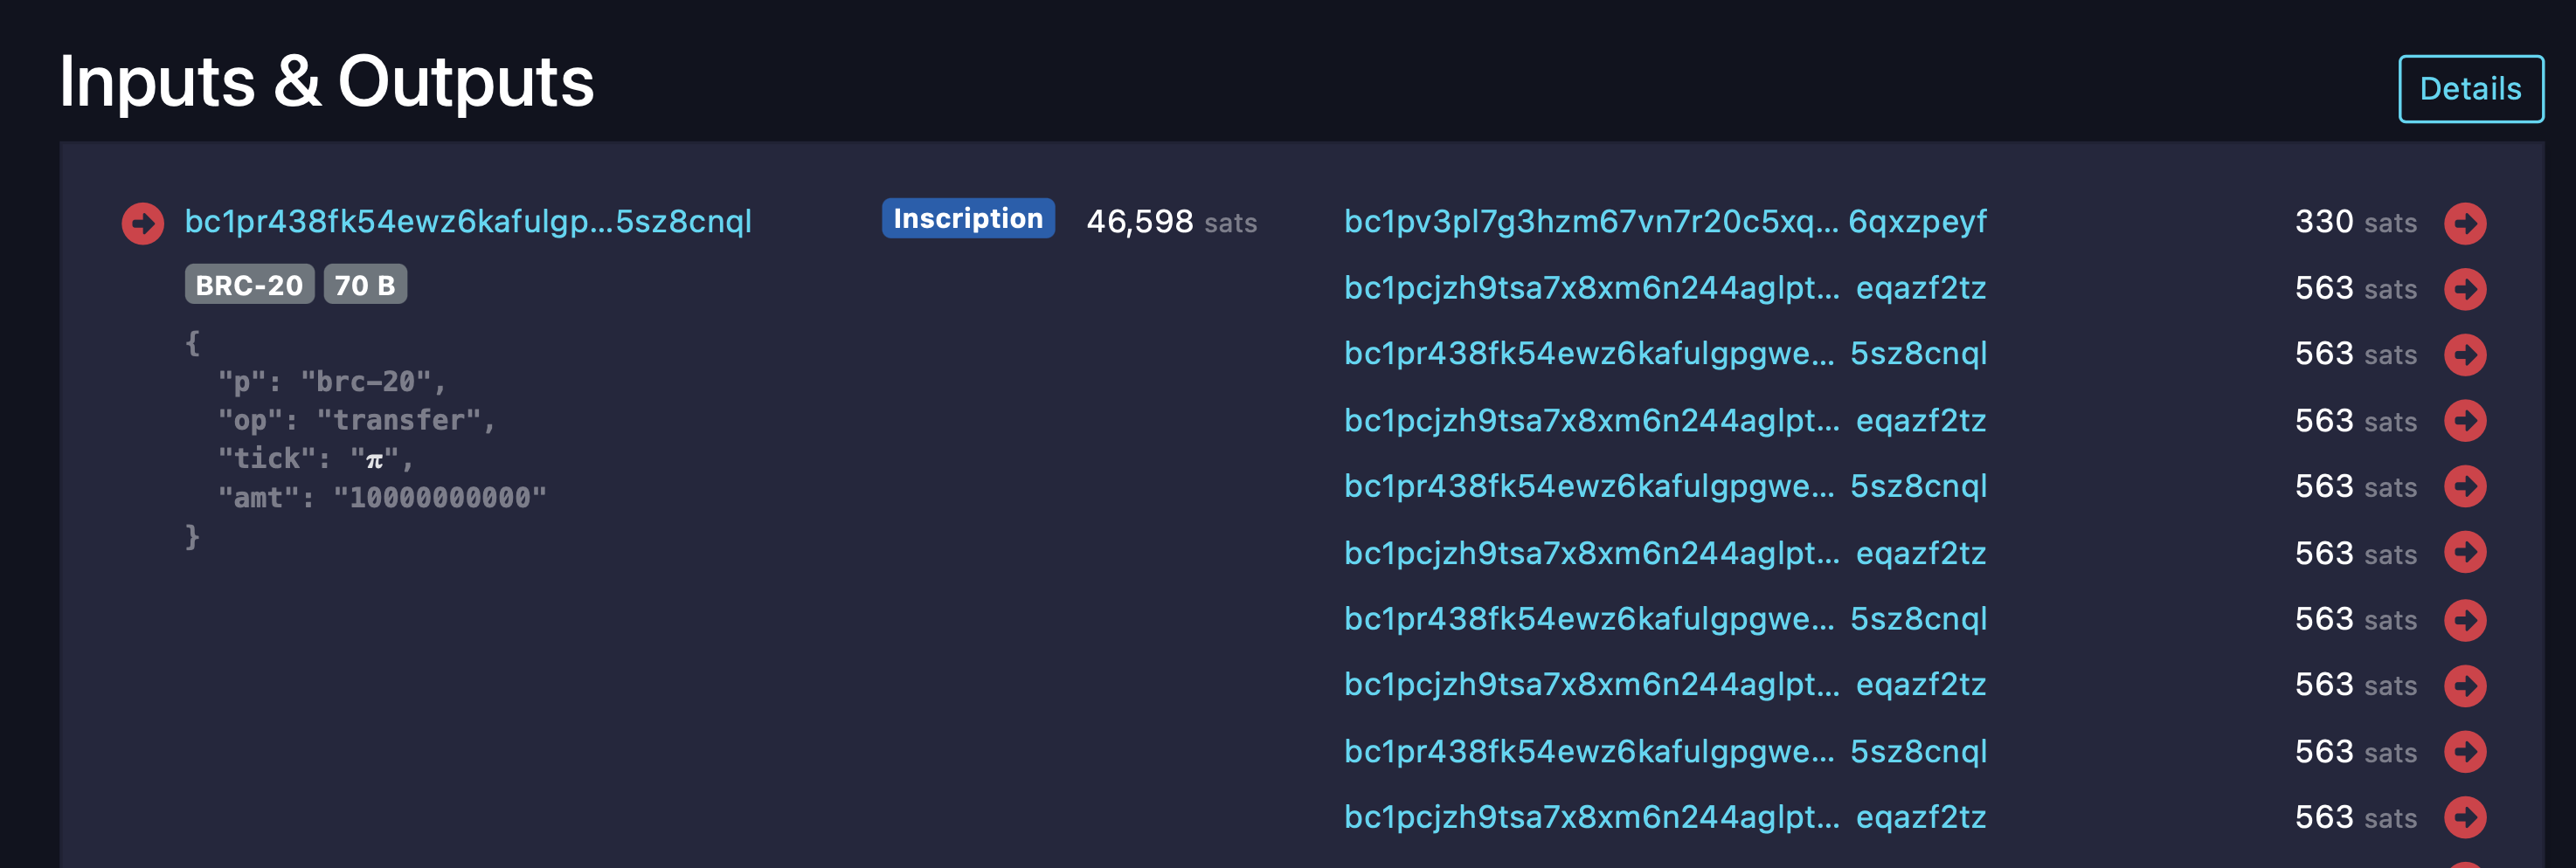Click arrow icon of seventh output row
Image resolution: width=2576 pixels, height=868 pixels.
pyautogui.click(x=2465, y=619)
